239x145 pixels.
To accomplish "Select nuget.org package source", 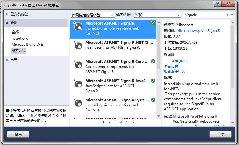I will 20,38.
